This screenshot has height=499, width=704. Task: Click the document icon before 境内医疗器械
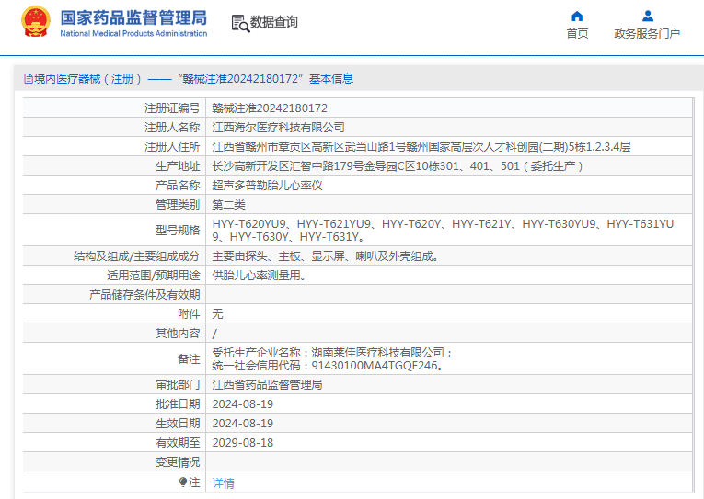(29, 79)
